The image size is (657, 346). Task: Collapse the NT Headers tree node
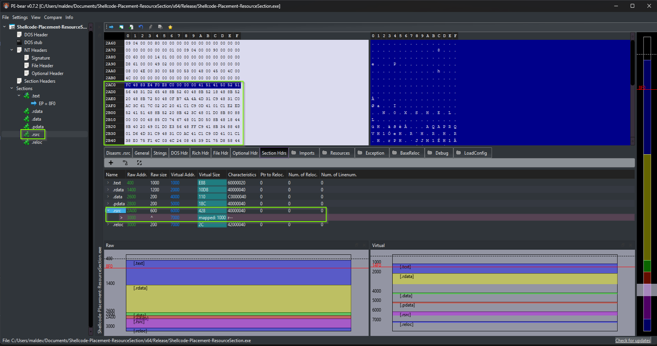12,50
